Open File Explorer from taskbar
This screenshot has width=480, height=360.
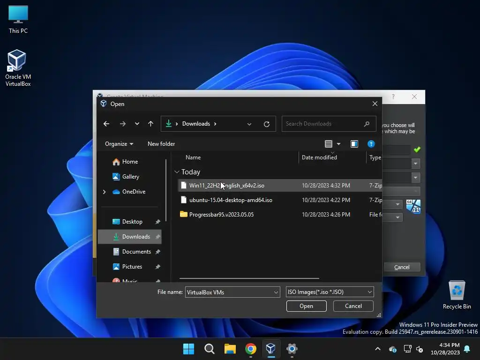[230, 349]
